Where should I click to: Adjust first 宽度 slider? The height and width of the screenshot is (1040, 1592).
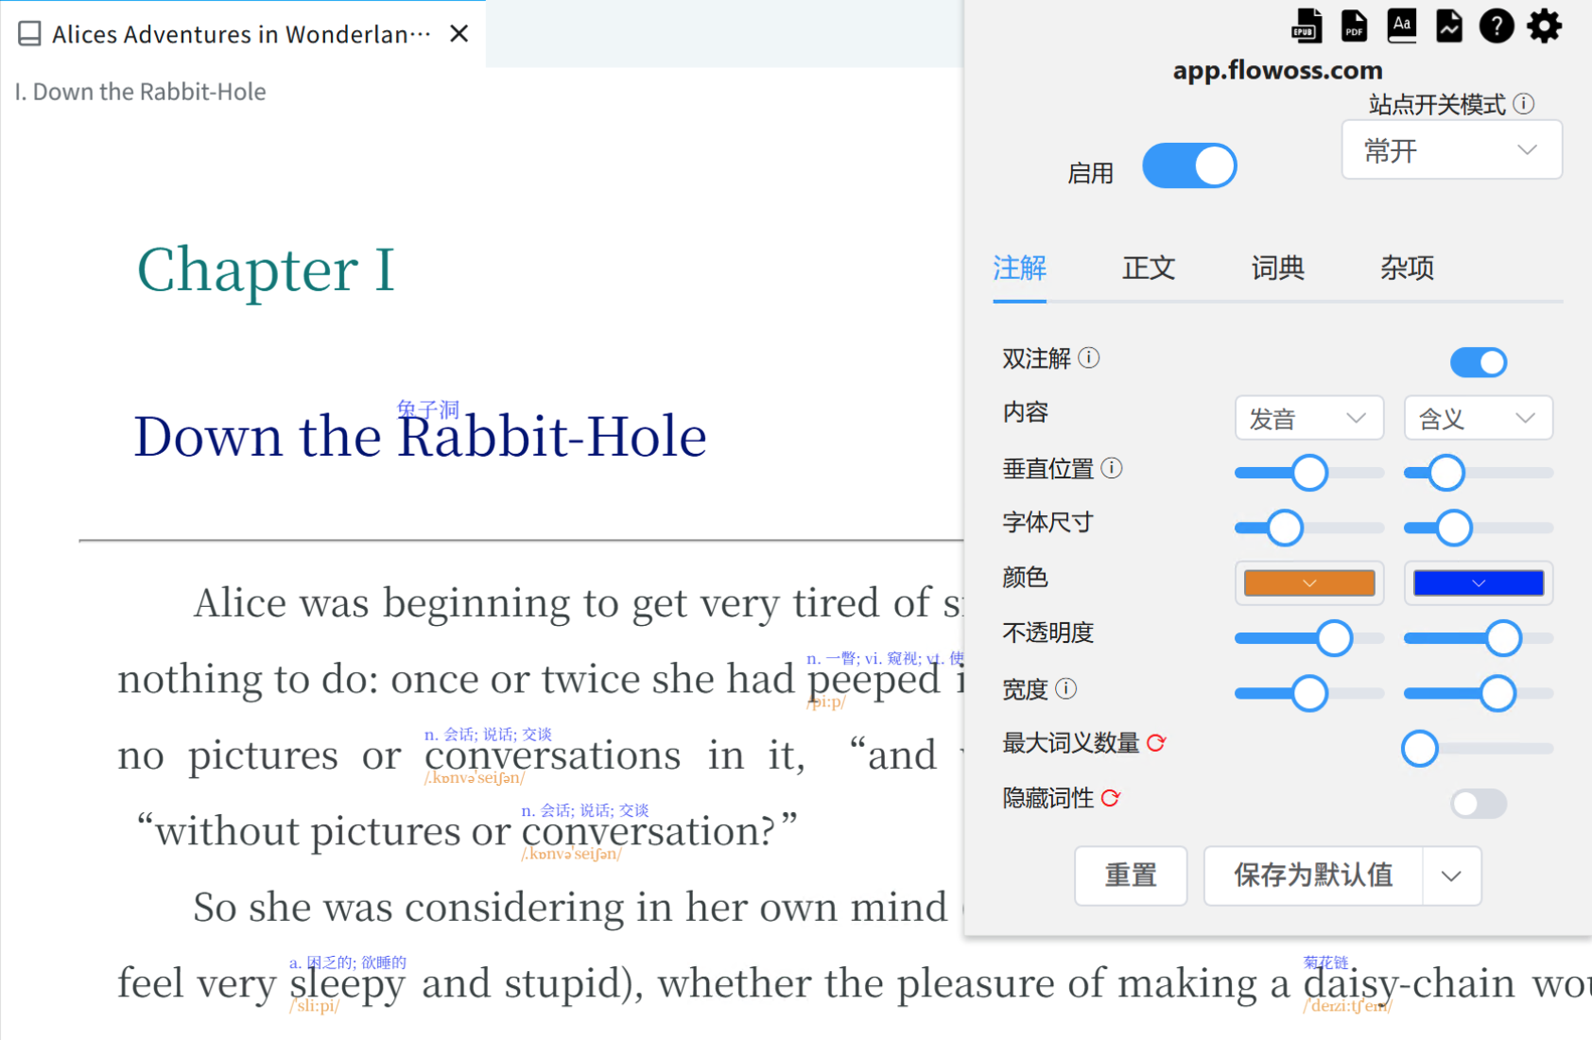(x=1309, y=693)
